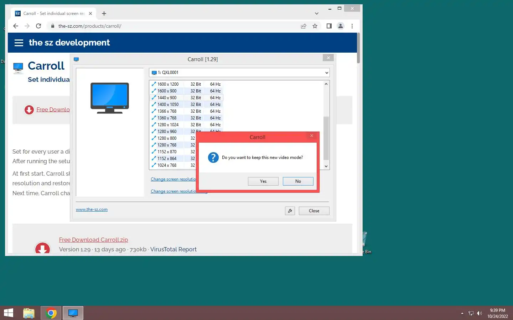Toggle Chrome side panel icon

coord(329,26)
